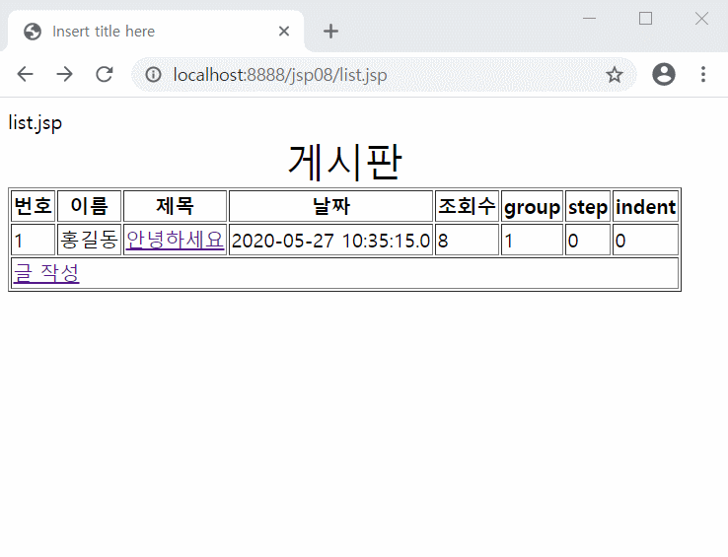Viewport: 728px width, 557px height.
Task: Click the author name 홍길동
Action: (89, 240)
